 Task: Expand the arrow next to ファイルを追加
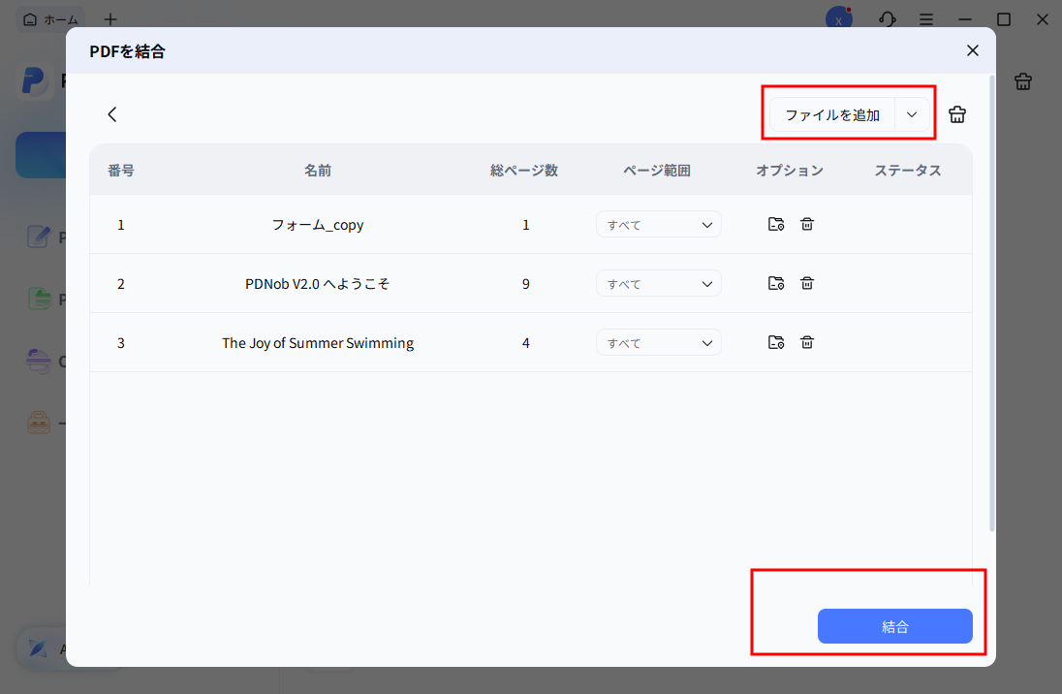click(x=912, y=113)
